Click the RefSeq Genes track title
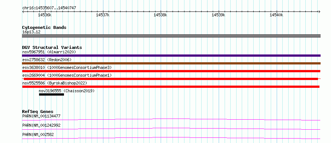This screenshot has width=331, height=143. tap(38, 112)
